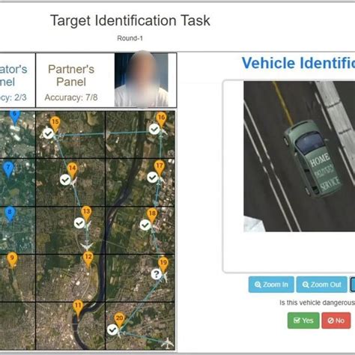Click the checkmark circle beside pin 20
Image resolution: width=355 pixels, height=355 pixels.
pos(112,330)
